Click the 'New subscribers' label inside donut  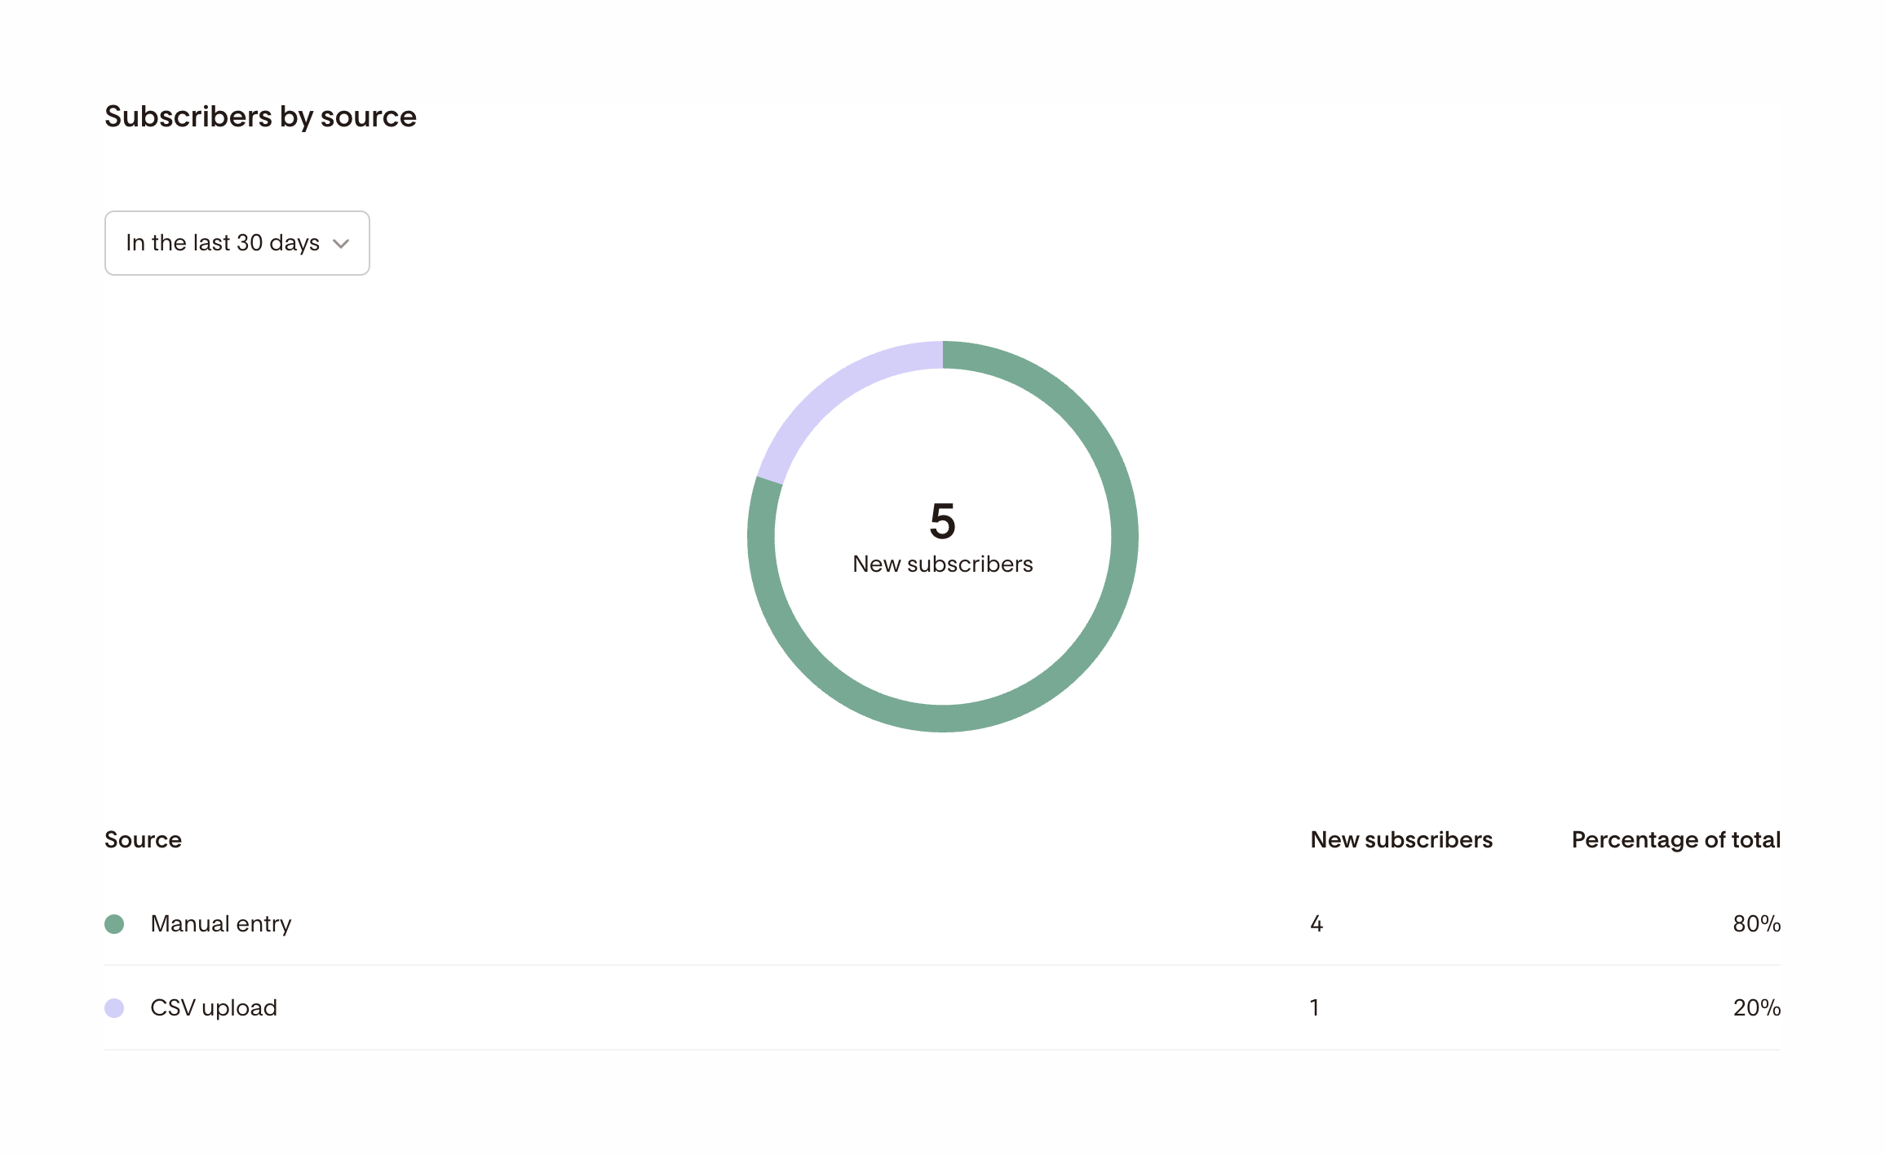[x=942, y=564]
